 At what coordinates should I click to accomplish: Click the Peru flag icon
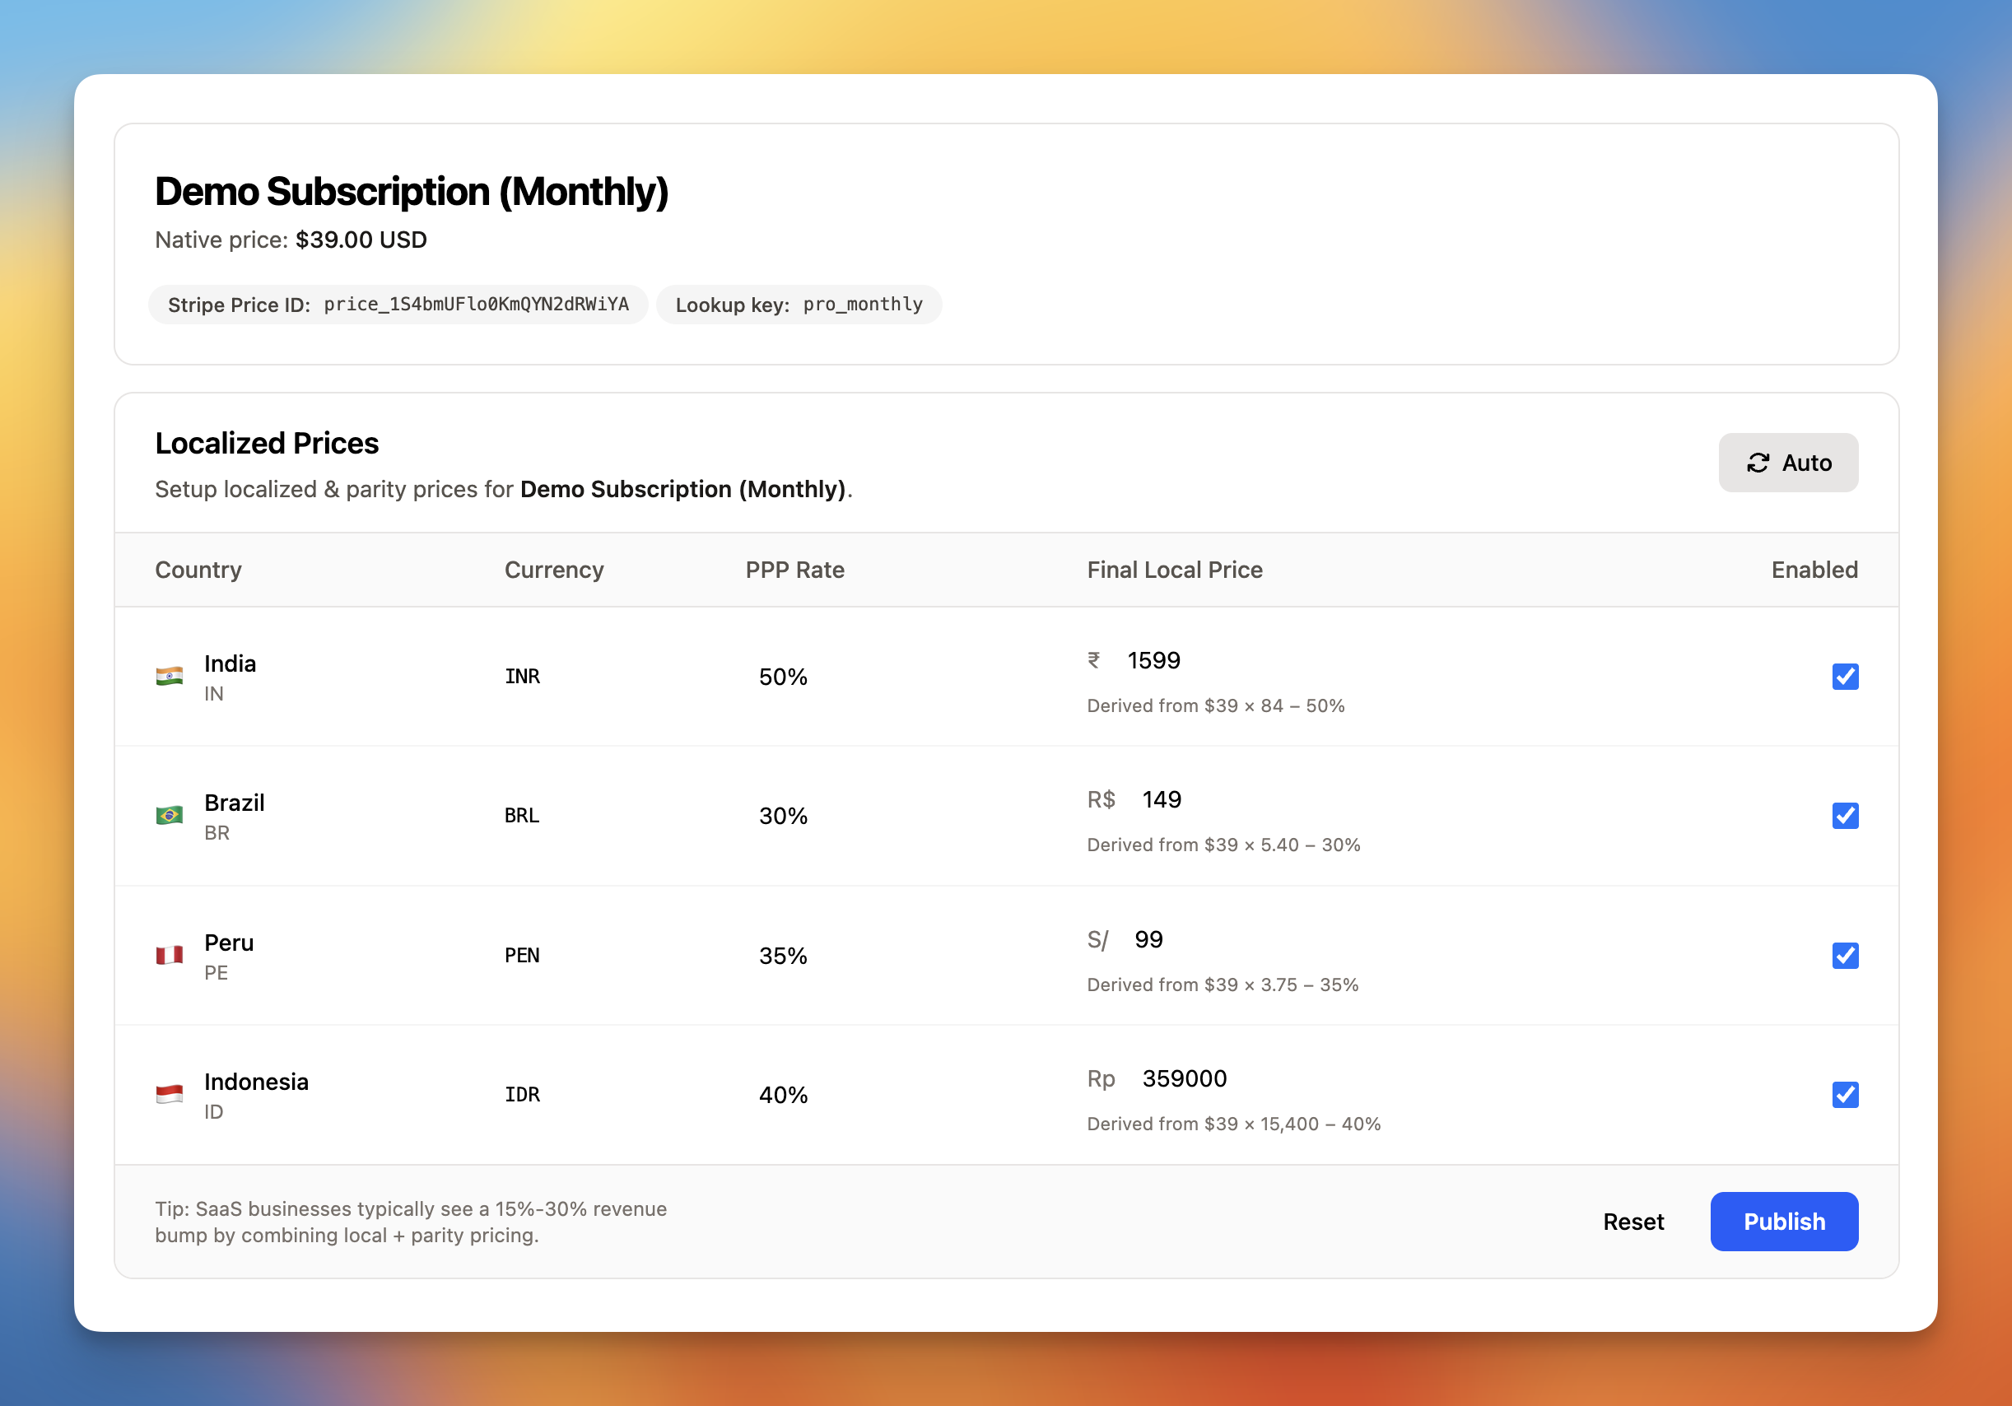click(169, 955)
